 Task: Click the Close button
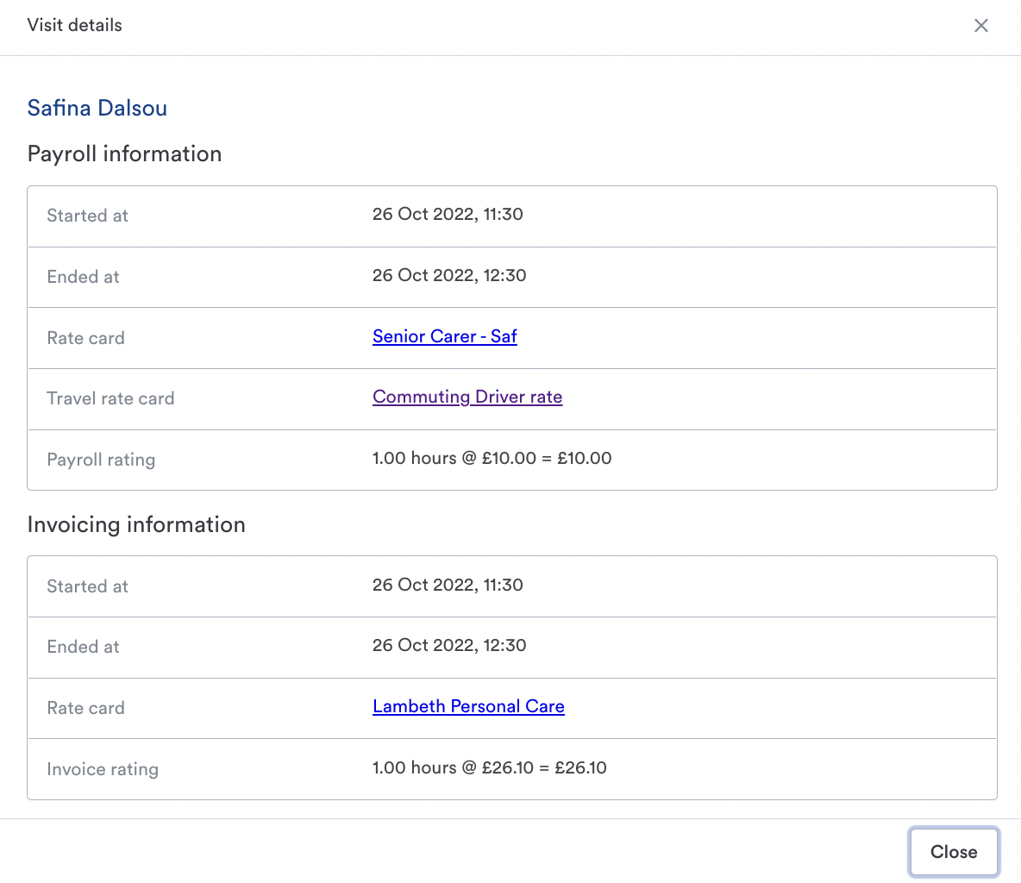(954, 852)
